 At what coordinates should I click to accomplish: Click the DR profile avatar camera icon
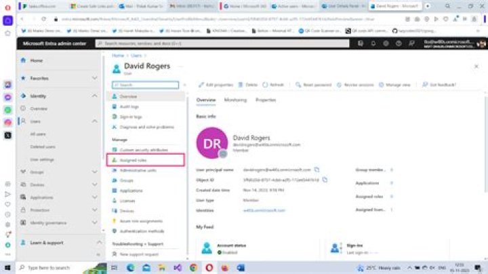click(223, 153)
